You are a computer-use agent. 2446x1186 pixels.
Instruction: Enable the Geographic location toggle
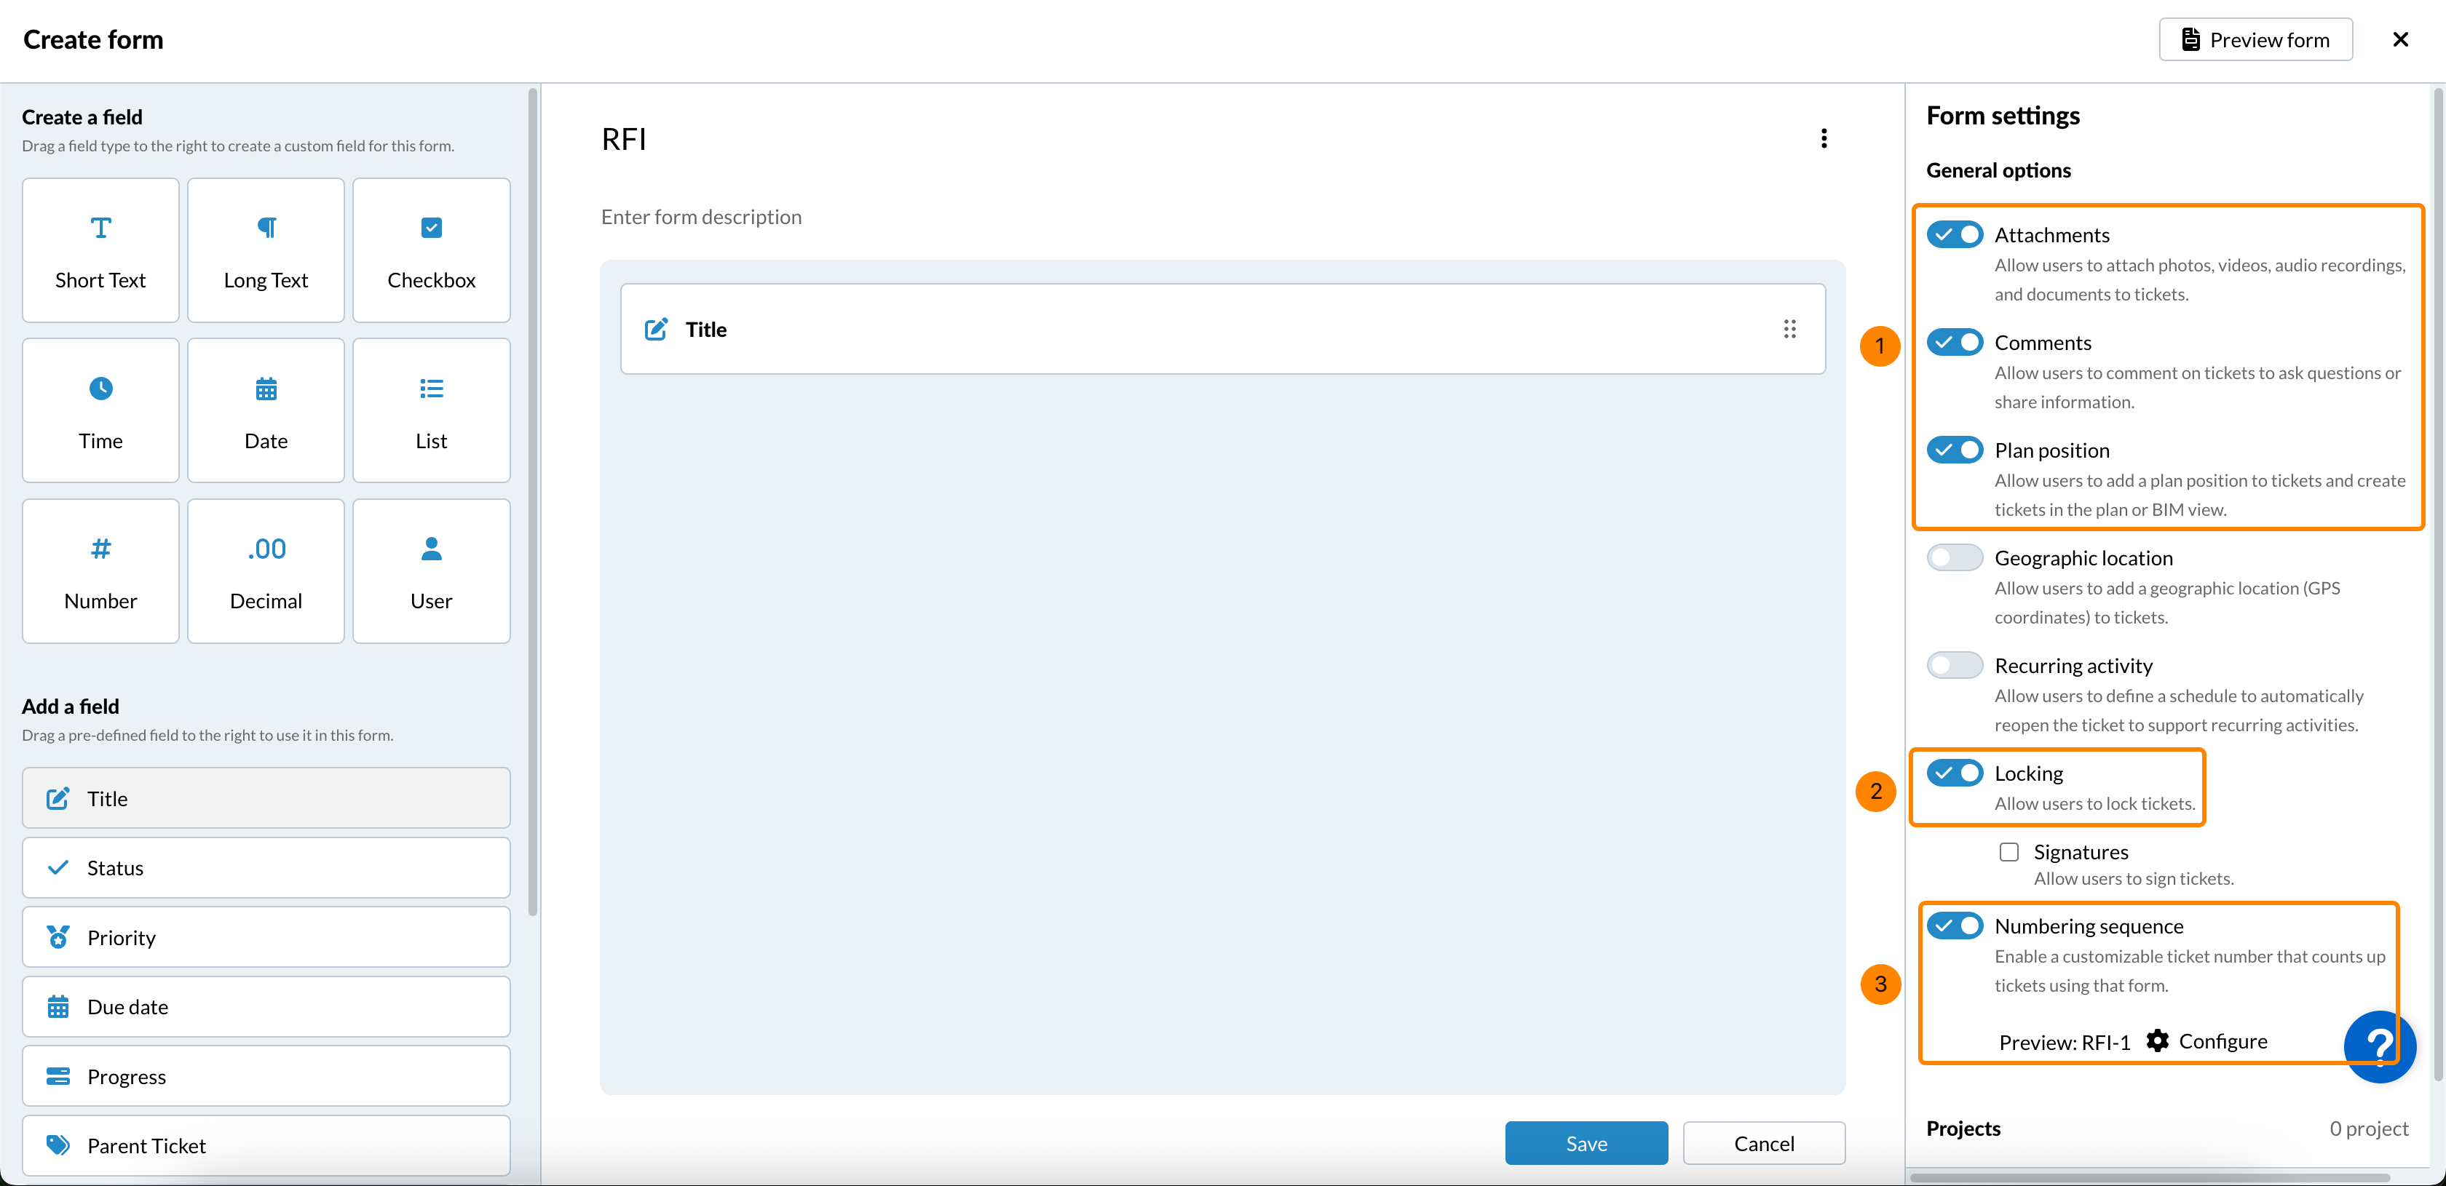tap(1954, 557)
